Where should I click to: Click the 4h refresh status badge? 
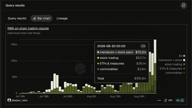click(x=180, y=100)
